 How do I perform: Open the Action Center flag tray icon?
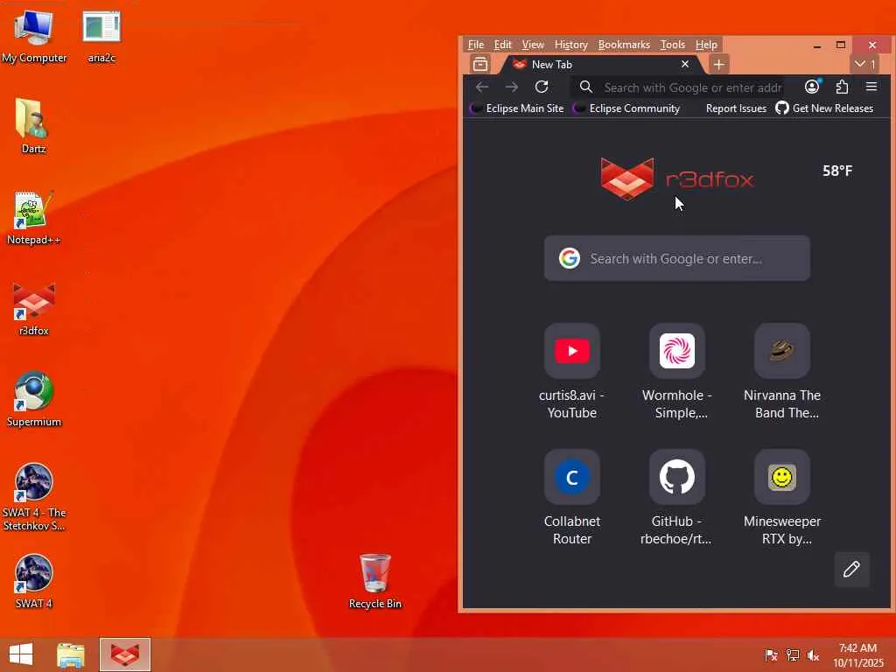pos(771,654)
